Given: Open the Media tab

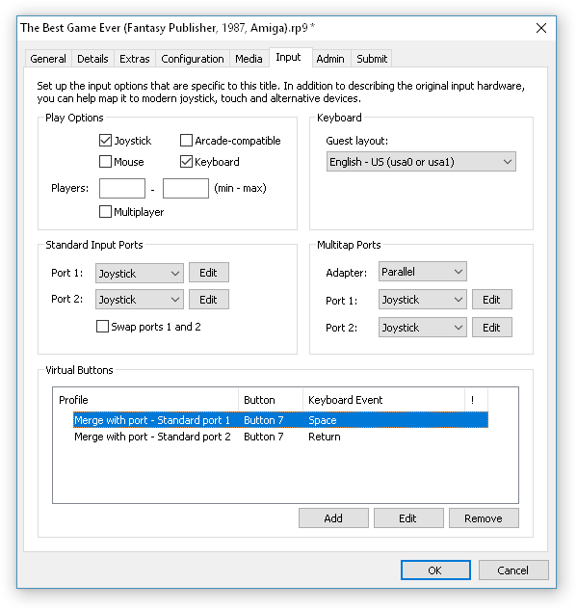Looking at the screenshot, I should (249, 59).
